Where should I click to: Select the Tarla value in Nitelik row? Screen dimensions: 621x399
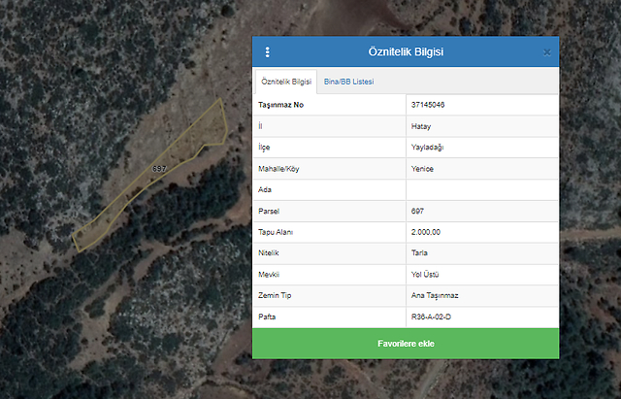tap(419, 253)
